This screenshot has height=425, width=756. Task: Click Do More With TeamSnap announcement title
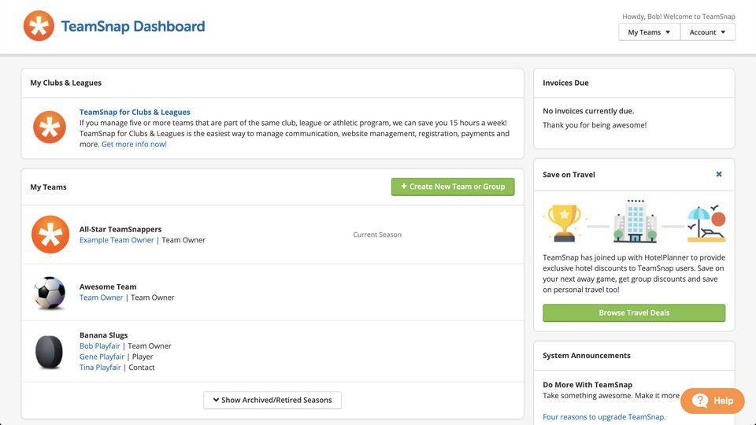click(587, 385)
